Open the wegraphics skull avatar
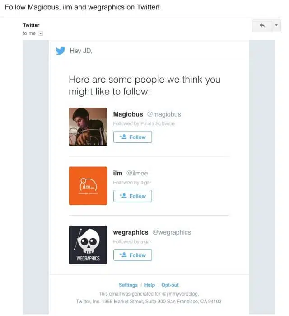Image resolution: width=289 pixels, height=316 pixels. [88, 245]
